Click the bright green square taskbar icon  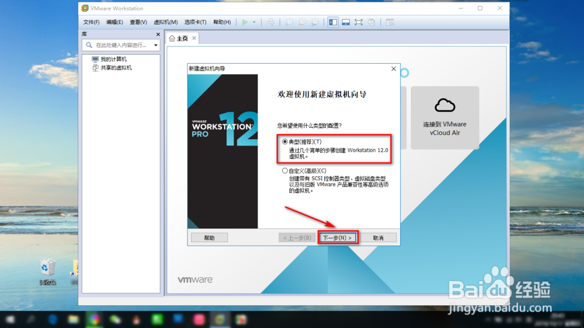pos(157,319)
